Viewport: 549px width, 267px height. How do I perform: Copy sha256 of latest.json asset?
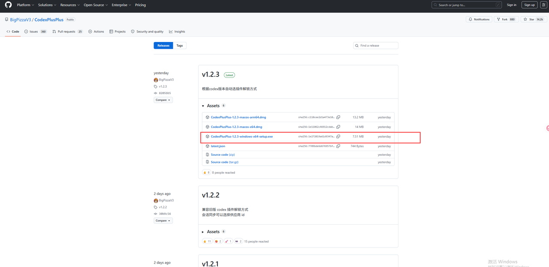(x=338, y=146)
